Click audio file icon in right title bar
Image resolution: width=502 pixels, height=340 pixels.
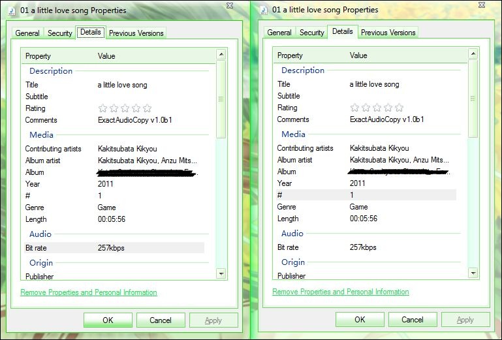pyautogui.click(x=264, y=10)
